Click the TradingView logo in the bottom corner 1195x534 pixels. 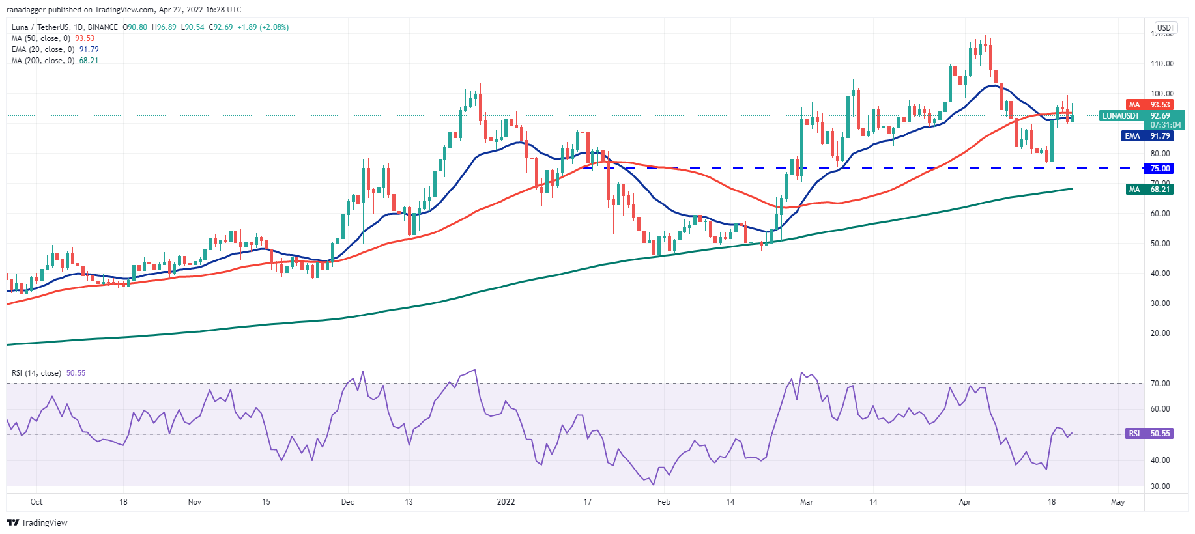coord(37,522)
